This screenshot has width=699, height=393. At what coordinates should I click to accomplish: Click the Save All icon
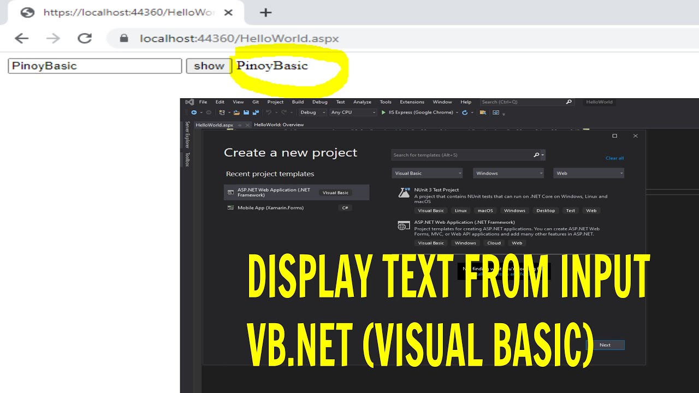[x=256, y=112]
